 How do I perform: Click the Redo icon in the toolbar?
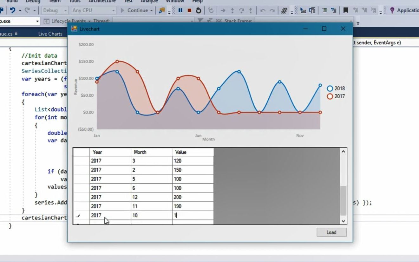[27, 10]
